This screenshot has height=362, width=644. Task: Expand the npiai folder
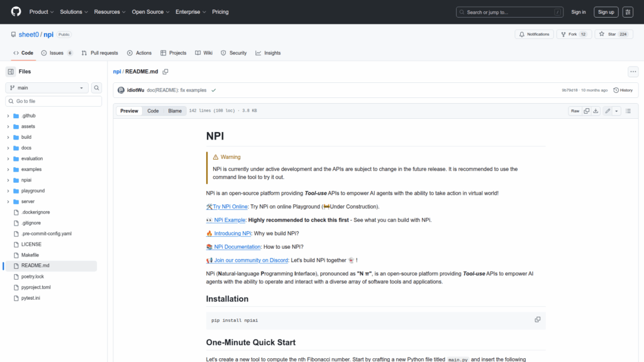click(8, 180)
